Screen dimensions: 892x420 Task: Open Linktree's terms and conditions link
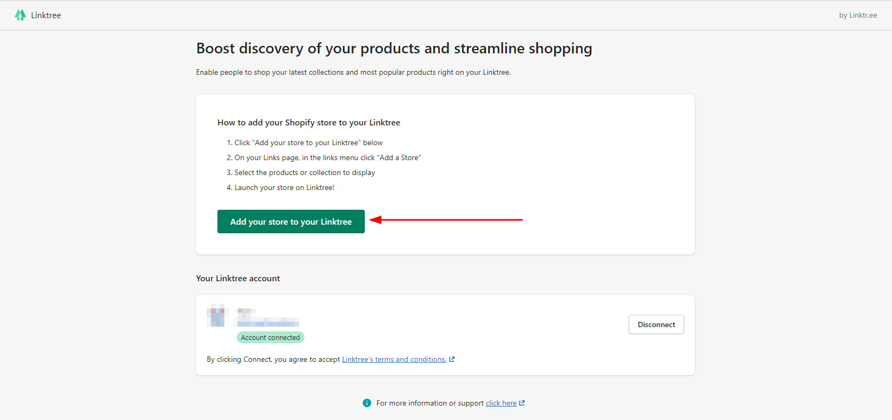(x=394, y=359)
